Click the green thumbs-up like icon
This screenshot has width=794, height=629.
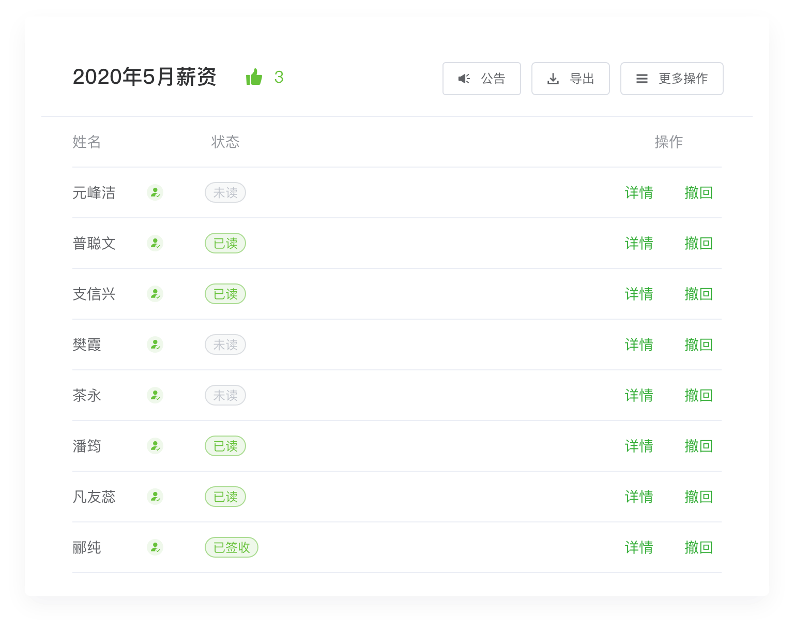coord(254,78)
